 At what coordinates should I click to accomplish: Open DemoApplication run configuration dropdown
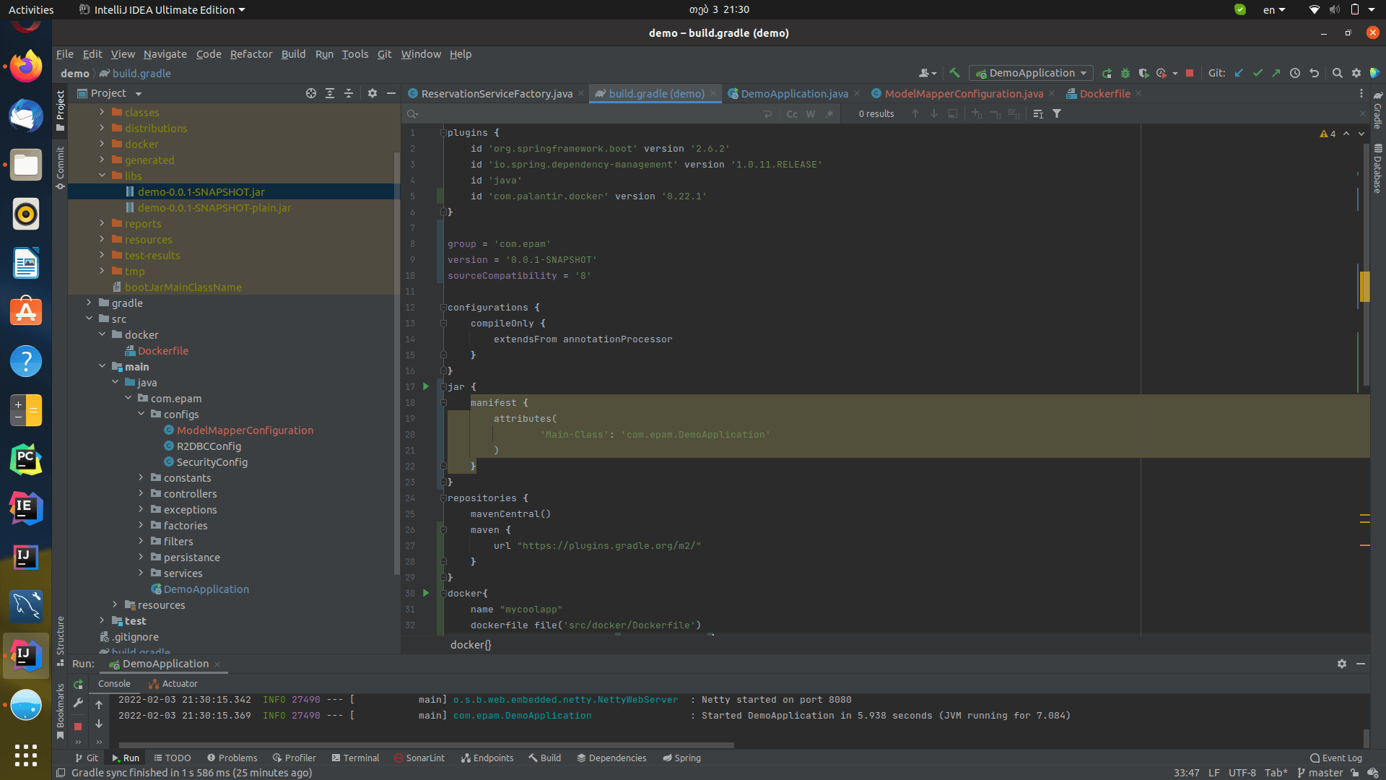[1031, 73]
